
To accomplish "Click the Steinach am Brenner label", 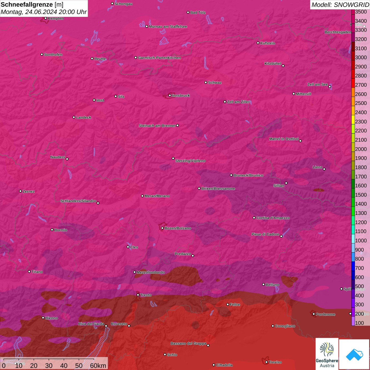I will [x=157, y=126].
